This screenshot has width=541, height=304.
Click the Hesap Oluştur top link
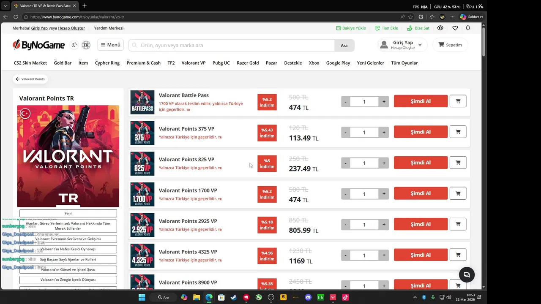(x=71, y=28)
